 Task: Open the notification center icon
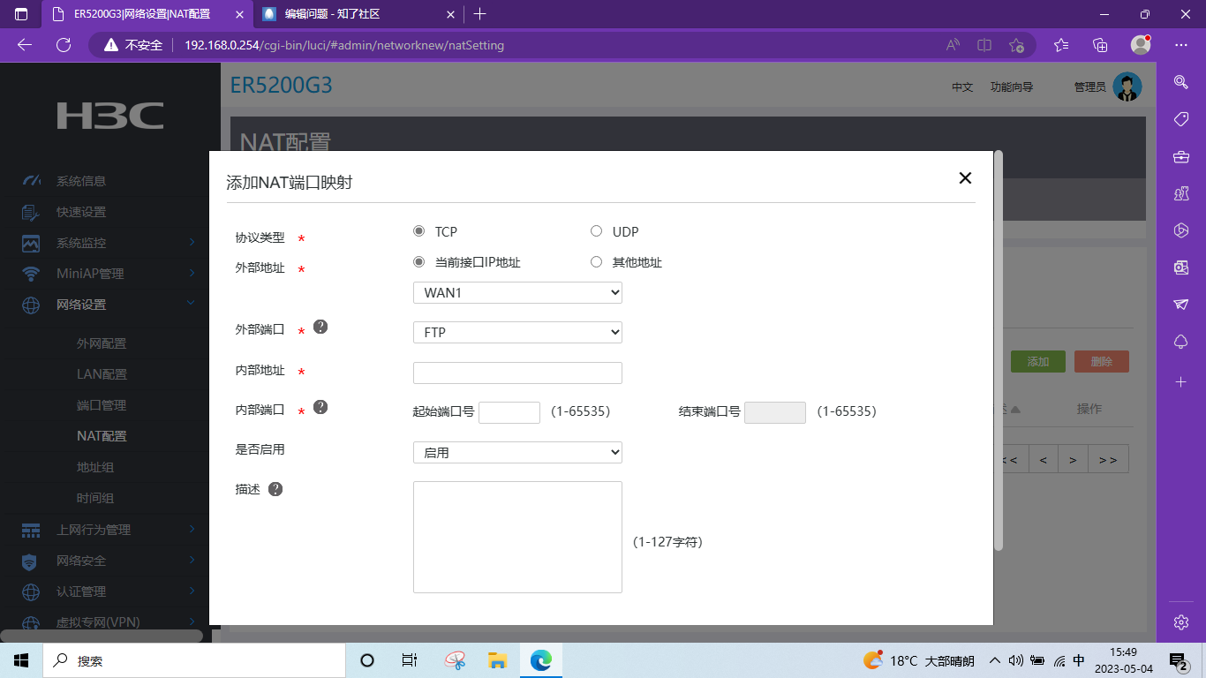coord(1178,660)
